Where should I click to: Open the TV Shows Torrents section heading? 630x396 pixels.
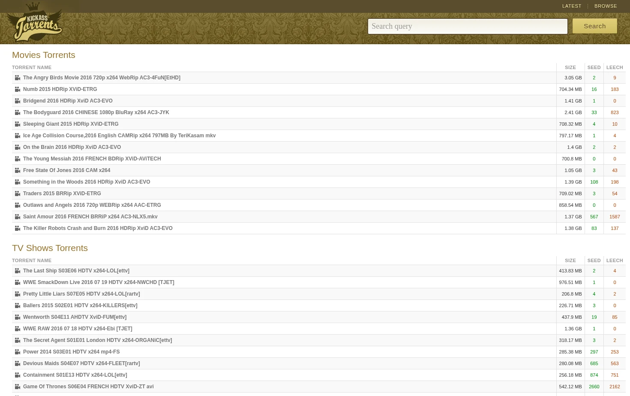[50, 248]
